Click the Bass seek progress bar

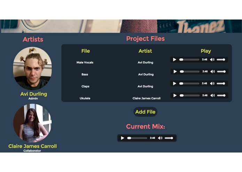pos(189,71)
